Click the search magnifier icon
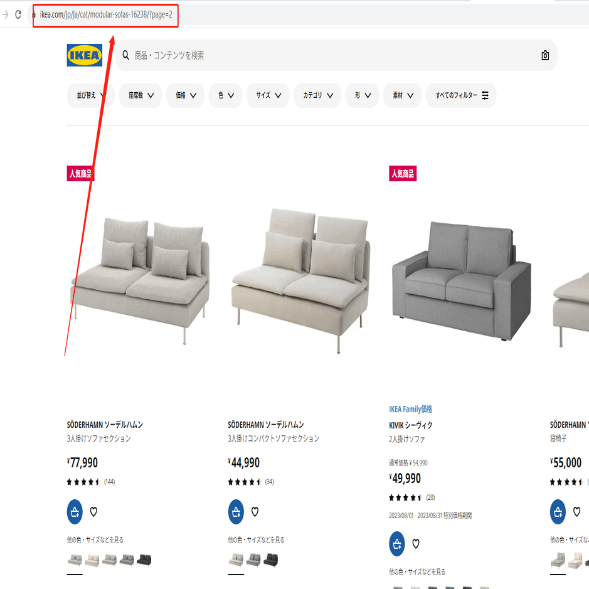Screen dimensions: 589x589 point(126,56)
